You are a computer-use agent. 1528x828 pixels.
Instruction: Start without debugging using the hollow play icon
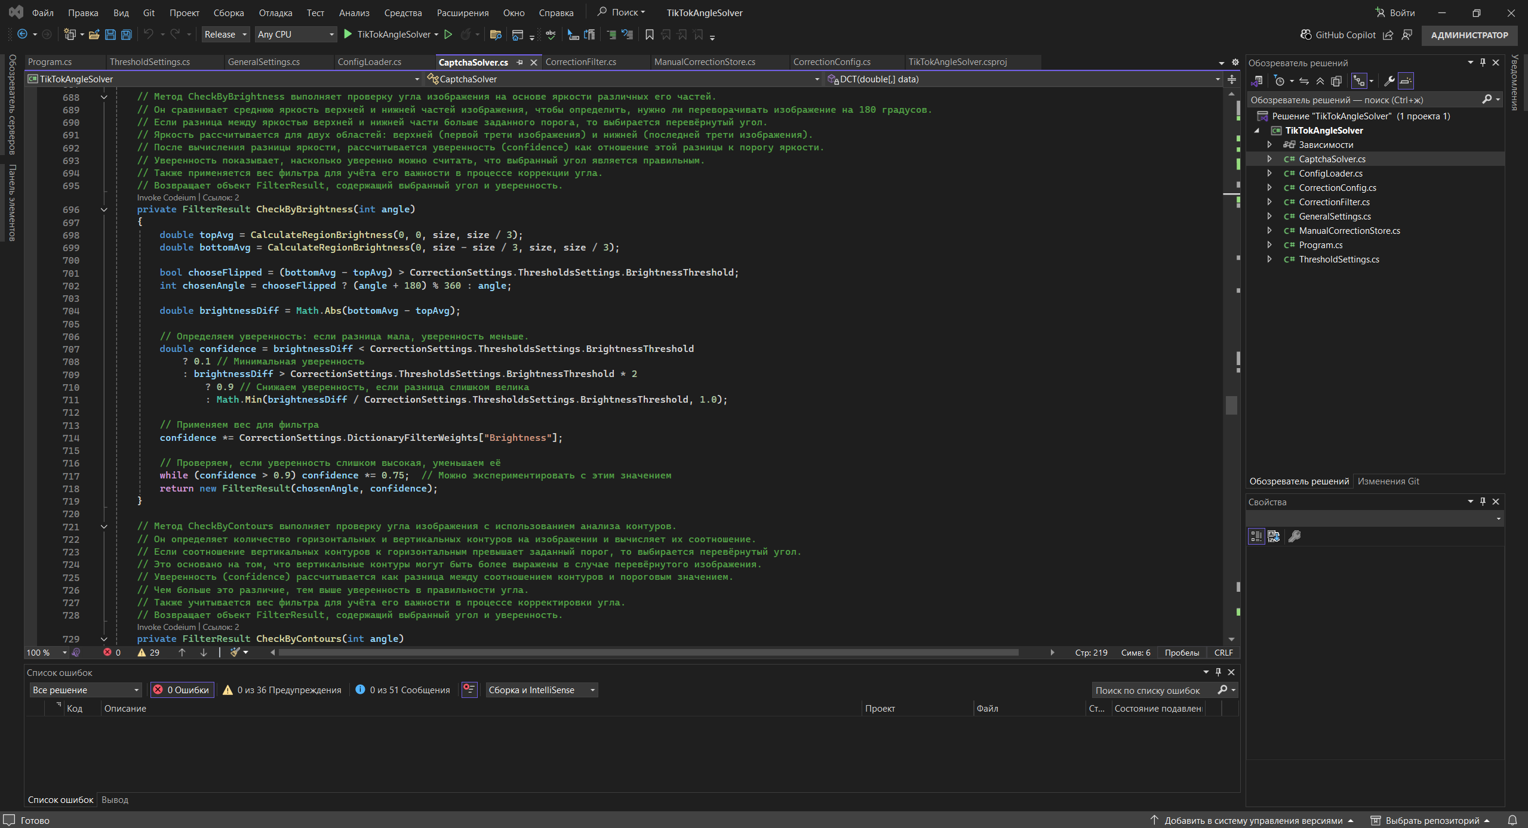[448, 35]
